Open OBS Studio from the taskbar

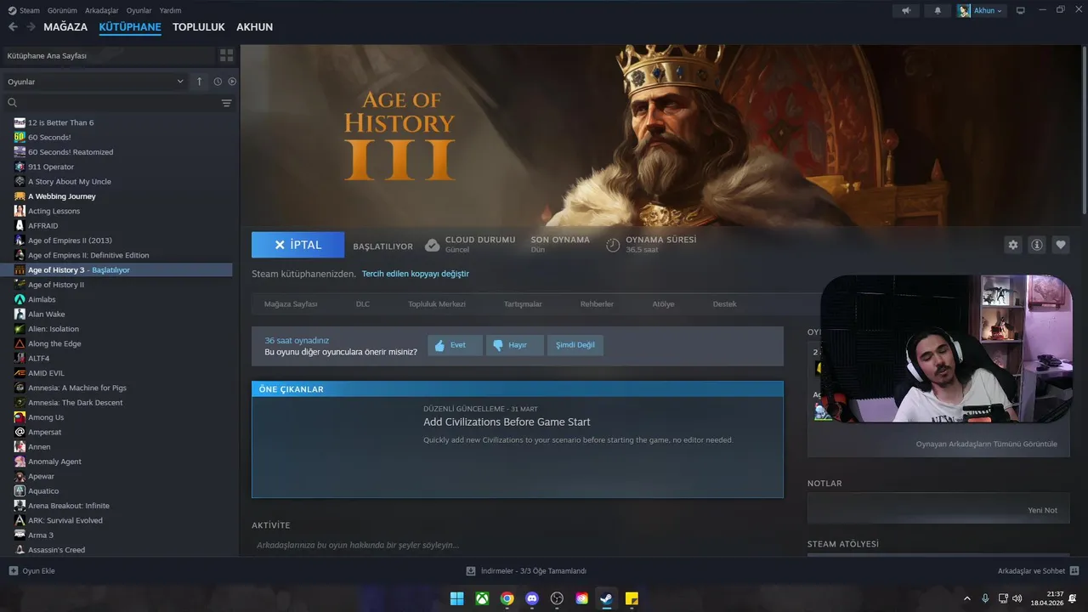click(x=557, y=598)
